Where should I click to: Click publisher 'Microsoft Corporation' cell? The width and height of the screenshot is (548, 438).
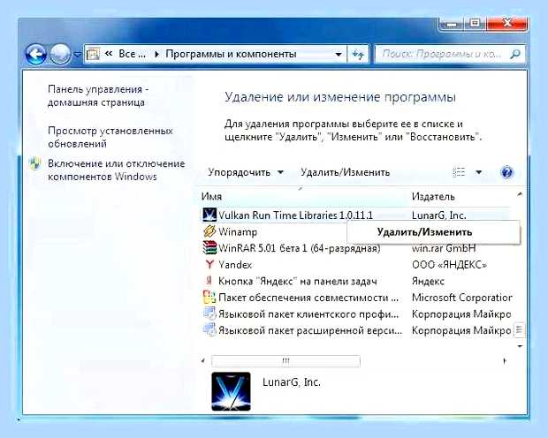pyautogui.click(x=461, y=298)
